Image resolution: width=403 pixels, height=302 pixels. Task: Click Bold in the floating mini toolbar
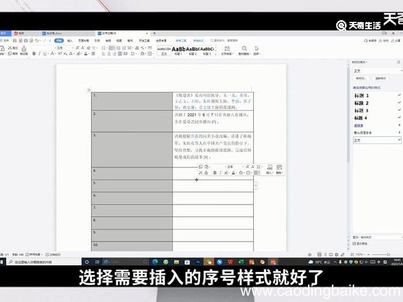215,173
